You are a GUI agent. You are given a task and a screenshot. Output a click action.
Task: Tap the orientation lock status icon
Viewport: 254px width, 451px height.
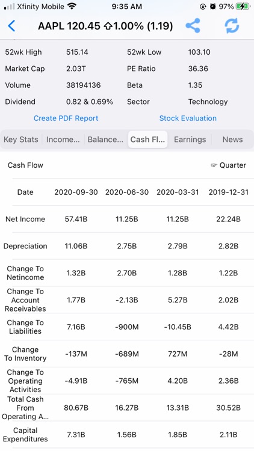202,7
